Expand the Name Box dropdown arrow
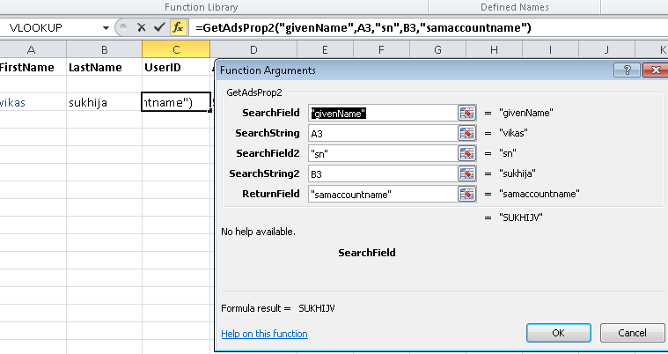 pos(106,27)
